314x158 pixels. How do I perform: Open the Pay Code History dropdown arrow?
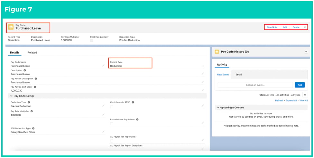[306, 52]
